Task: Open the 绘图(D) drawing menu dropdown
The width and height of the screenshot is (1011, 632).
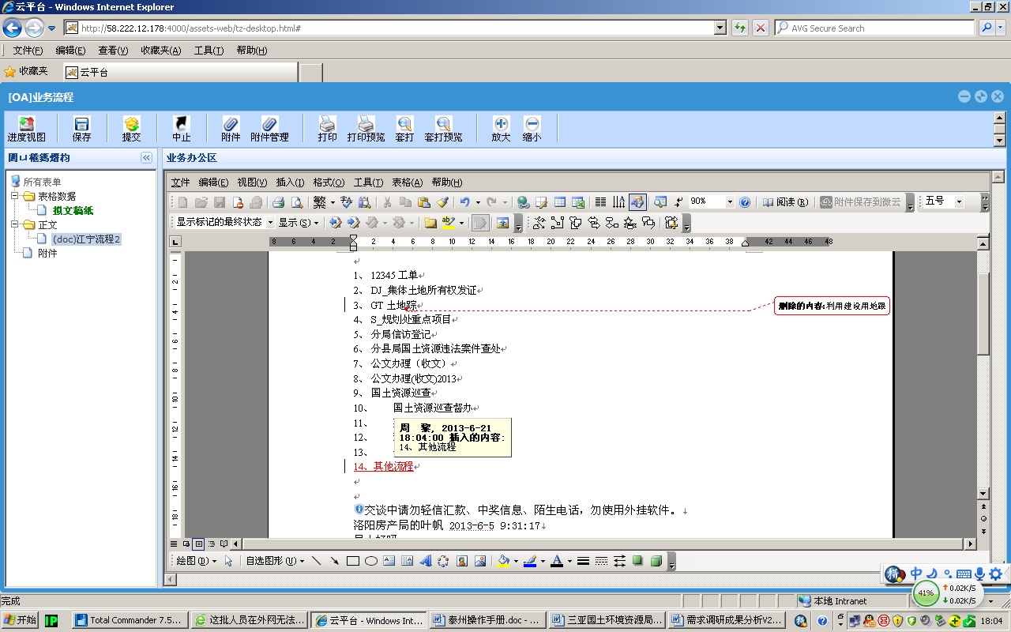Action: (x=195, y=561)
